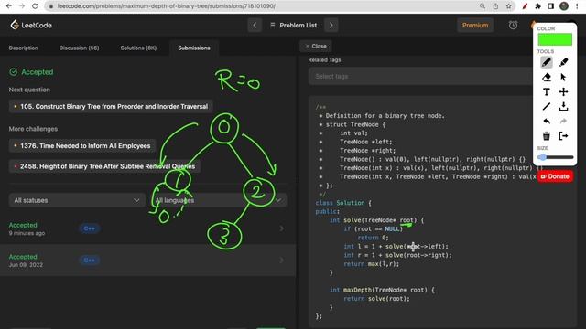Expand chevron of 9 minutes ago submission

pos(282,228)
